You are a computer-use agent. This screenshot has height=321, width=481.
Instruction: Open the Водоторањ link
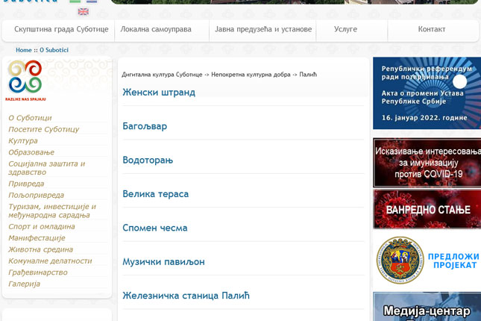[148, 160]
